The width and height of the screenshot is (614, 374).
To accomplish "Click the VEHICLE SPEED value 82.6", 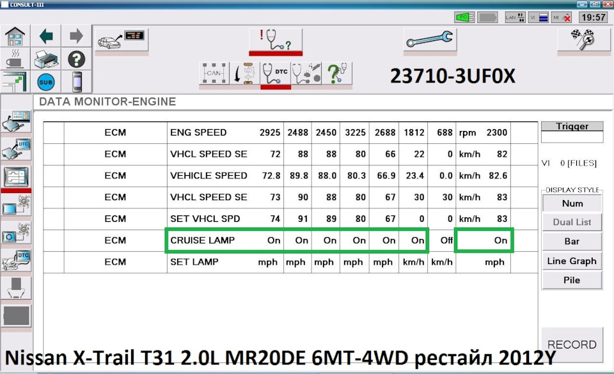I will point(498,176).
